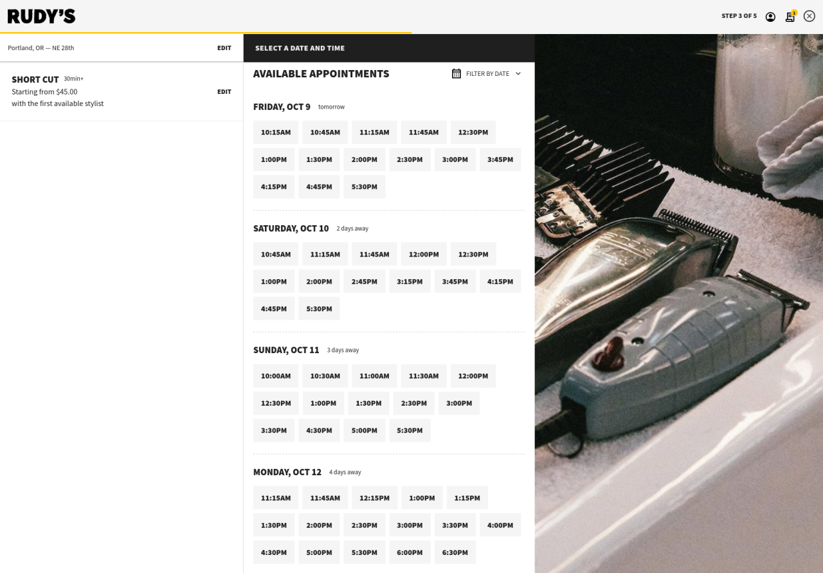Click the Select a Date and Time header
The width and height of the screenshot is (823, 573).
pos(300,48)
